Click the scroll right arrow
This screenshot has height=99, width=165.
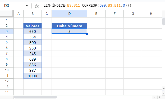click(x=160, y=97)
